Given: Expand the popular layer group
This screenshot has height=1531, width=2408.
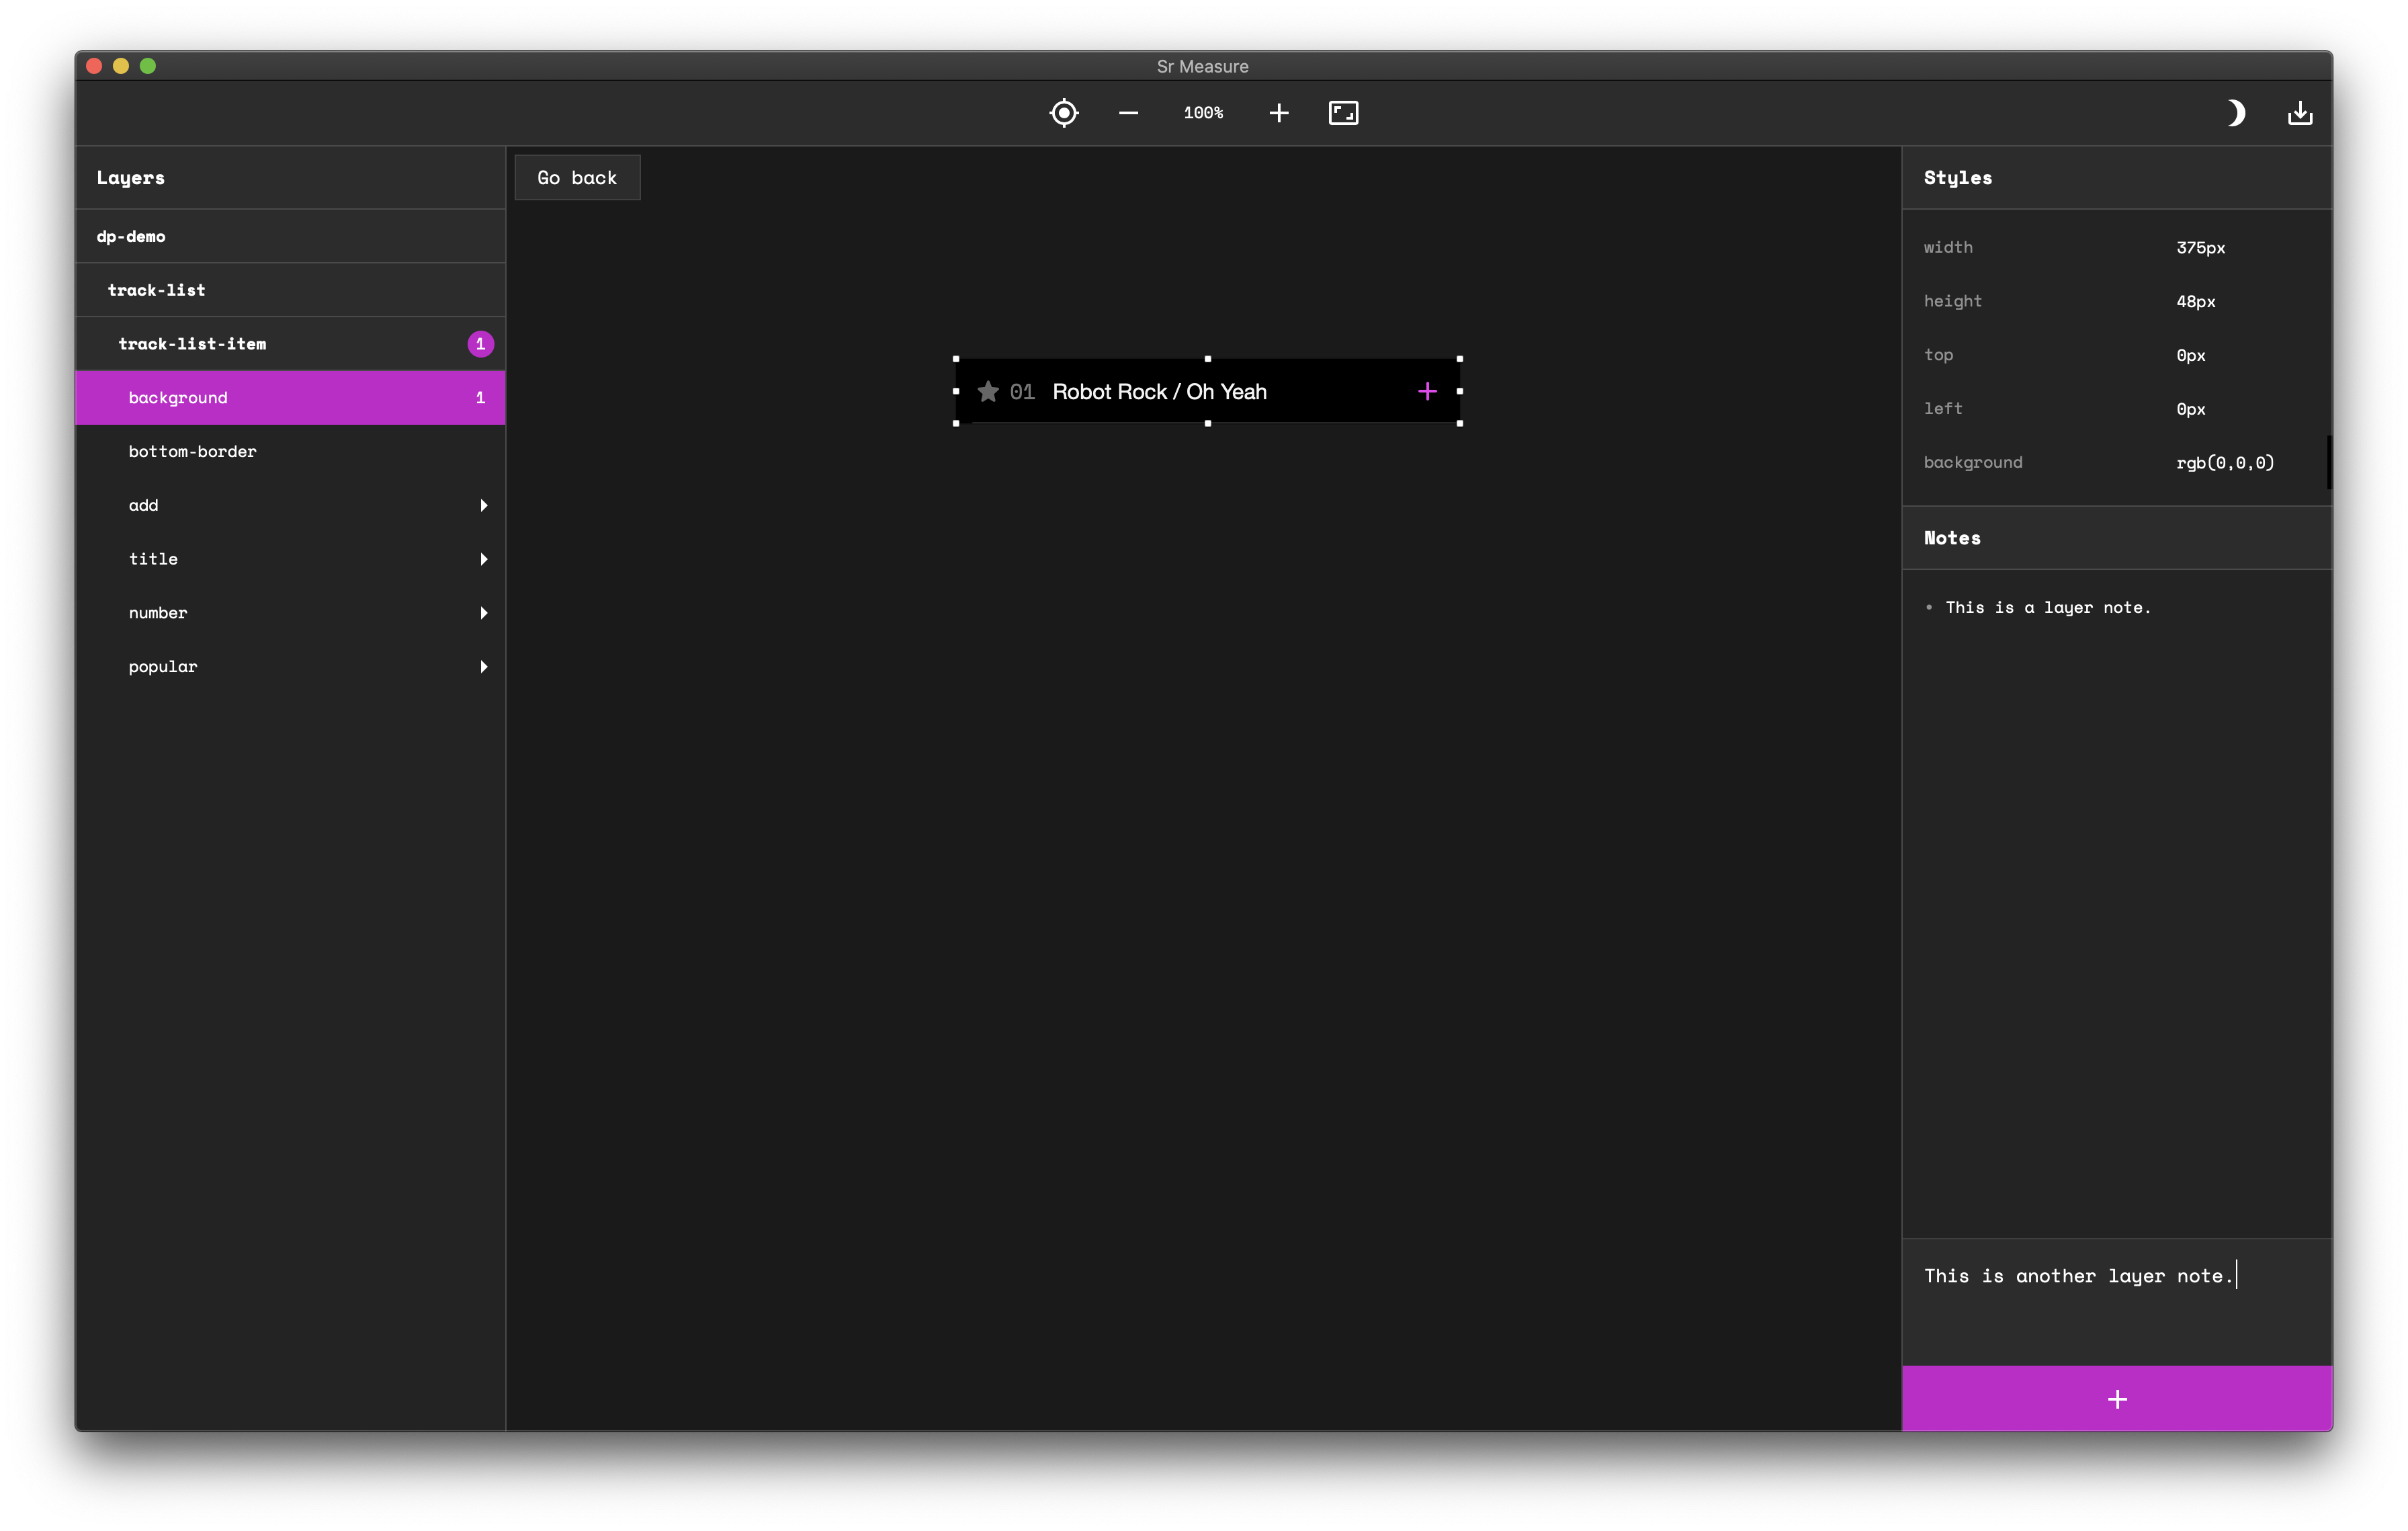Looking at the screenshot, I should pyautogui.click(x=484, y=667).
